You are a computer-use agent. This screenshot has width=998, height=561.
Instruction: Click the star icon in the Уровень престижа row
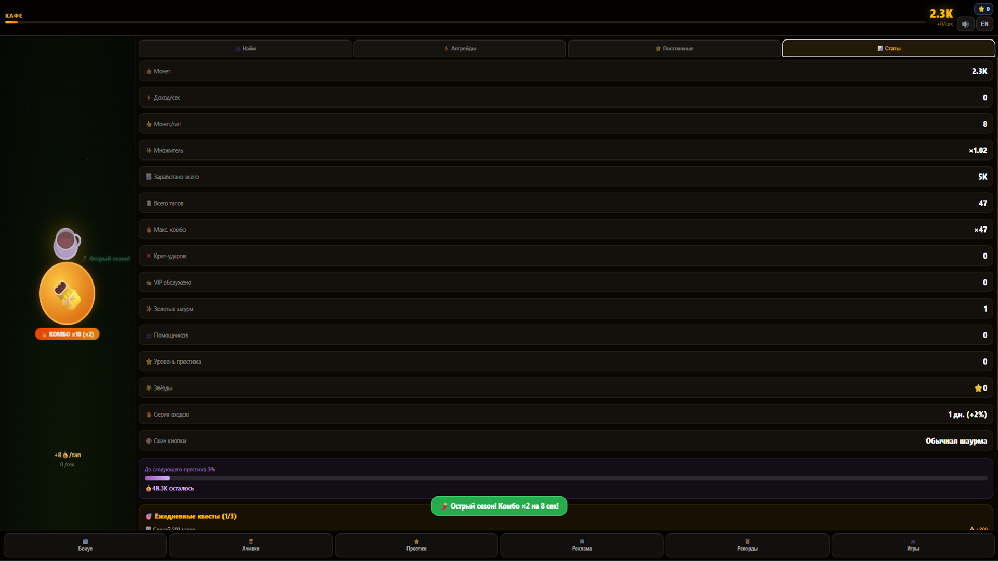149,362
